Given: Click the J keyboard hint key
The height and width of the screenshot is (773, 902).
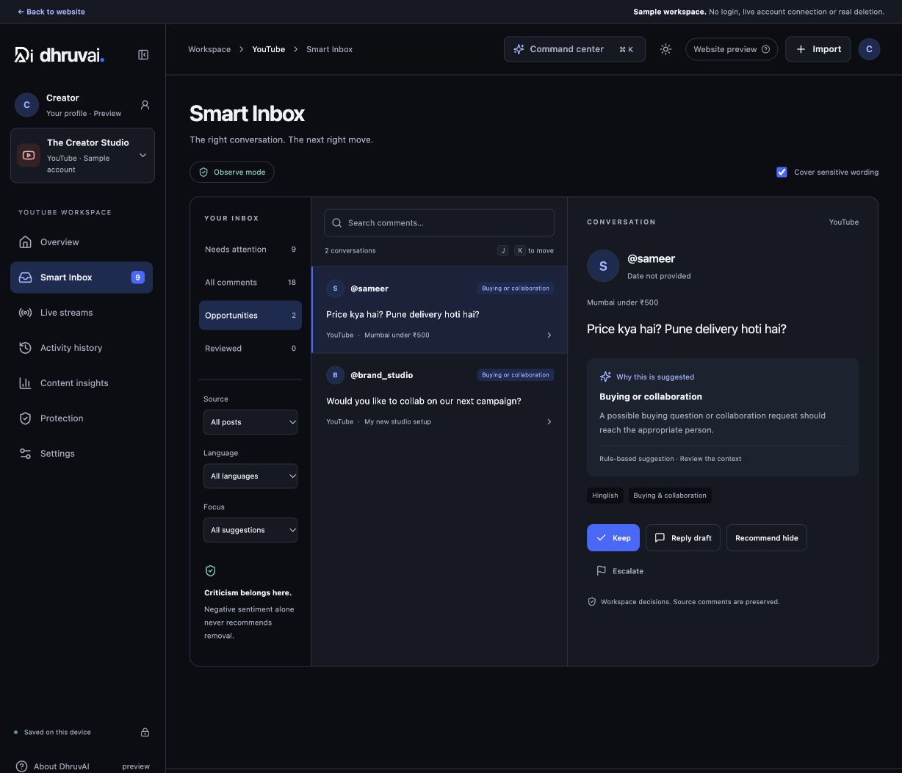Looking at the screenshot, I should pyautogui.click(x=503, y=250).
